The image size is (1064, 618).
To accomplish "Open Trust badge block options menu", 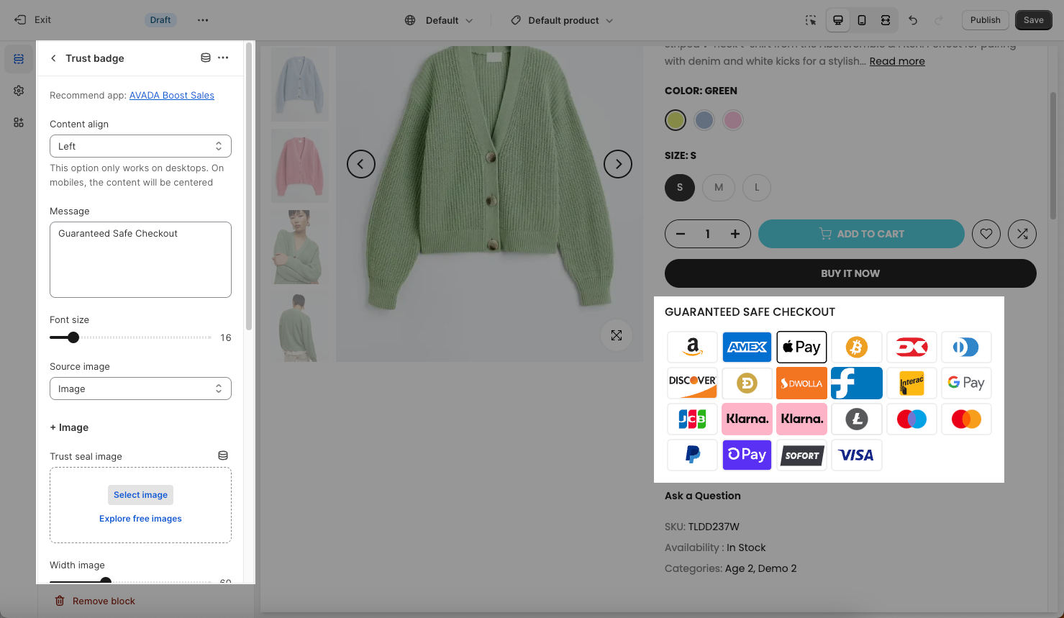I will [223, 58].
